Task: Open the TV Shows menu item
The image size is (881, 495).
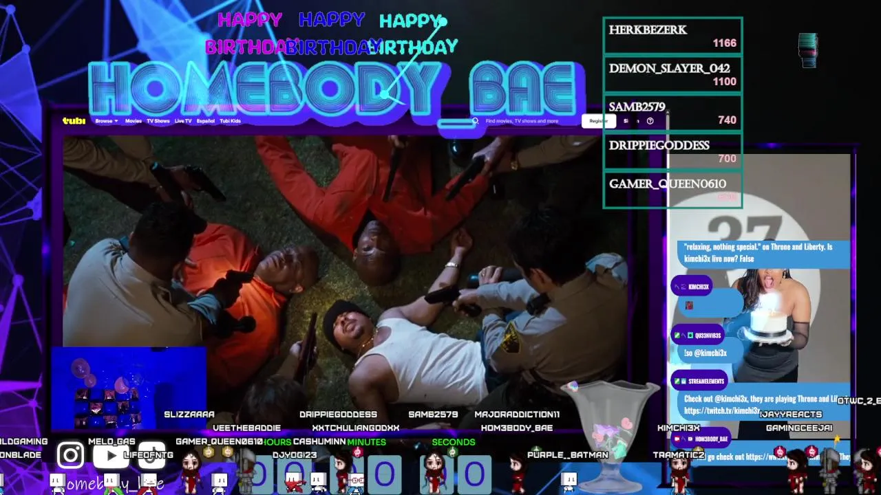Action: [x=158, y=121]
